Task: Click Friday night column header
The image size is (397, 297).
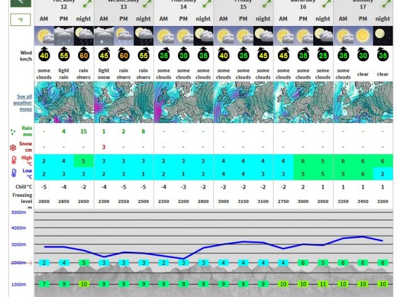Action: 263,19
